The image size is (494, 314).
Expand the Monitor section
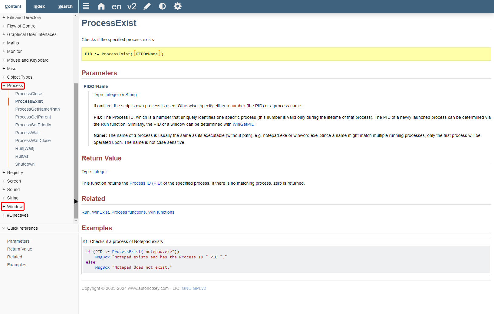pyautogui.click(x=14, y=51)
